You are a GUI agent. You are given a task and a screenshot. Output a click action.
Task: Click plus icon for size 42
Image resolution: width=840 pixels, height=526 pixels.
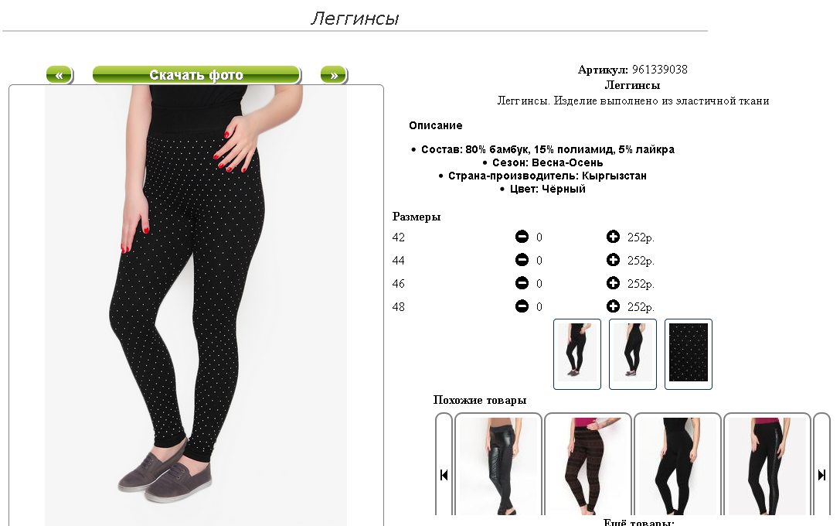pos(613,237)
